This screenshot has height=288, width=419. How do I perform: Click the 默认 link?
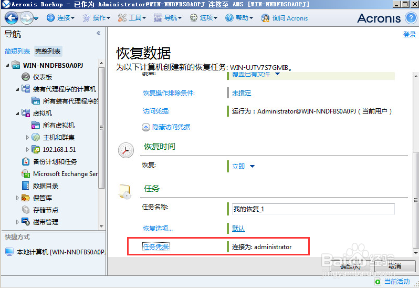click(x=238, y=229)
